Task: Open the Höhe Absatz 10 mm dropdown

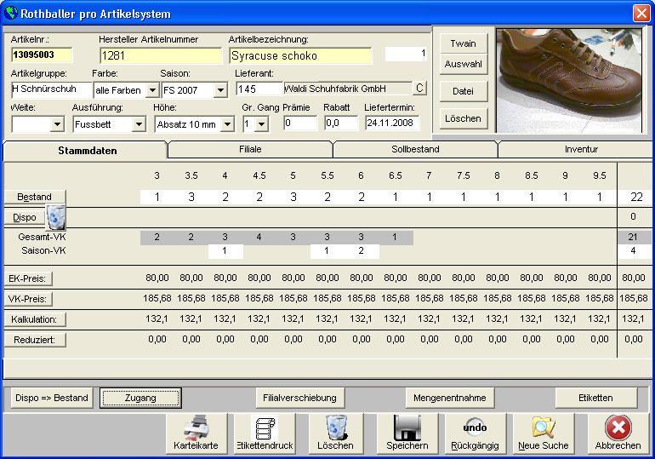Action: (x=227, y=124)
